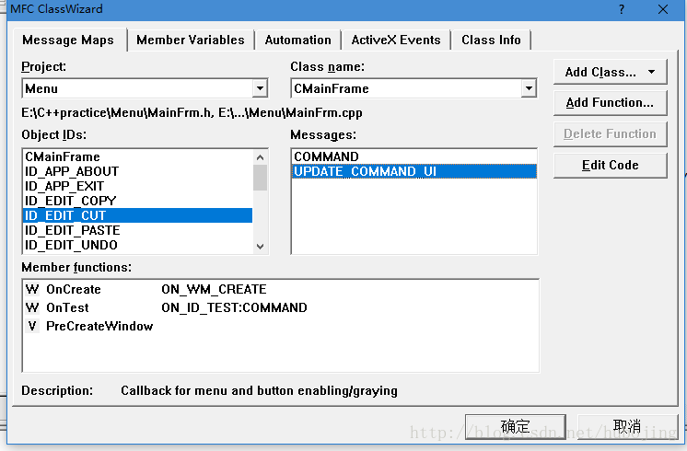Viewport: 687px width, 451px height.
Task: Select ID_APP_EXIT in Object IDs
Action: (x=137, y=187)
